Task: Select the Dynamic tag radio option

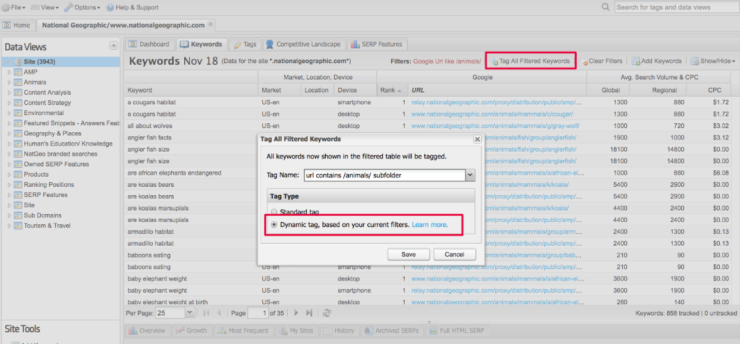Action: 274,225
